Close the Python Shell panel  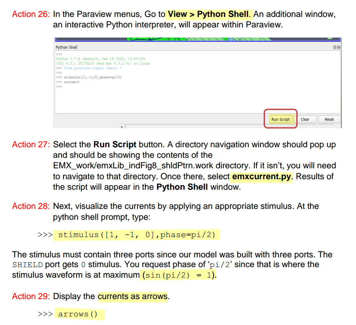click(x=338, y=48)
